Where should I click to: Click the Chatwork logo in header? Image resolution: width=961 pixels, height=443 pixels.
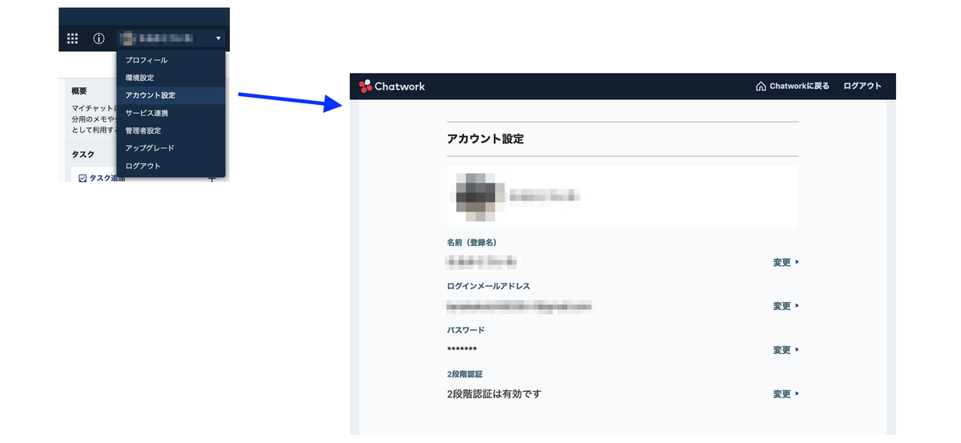coord(392,87)
